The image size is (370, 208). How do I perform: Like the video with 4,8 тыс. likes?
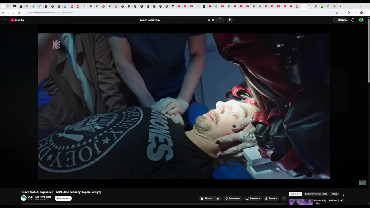[206, 198]
